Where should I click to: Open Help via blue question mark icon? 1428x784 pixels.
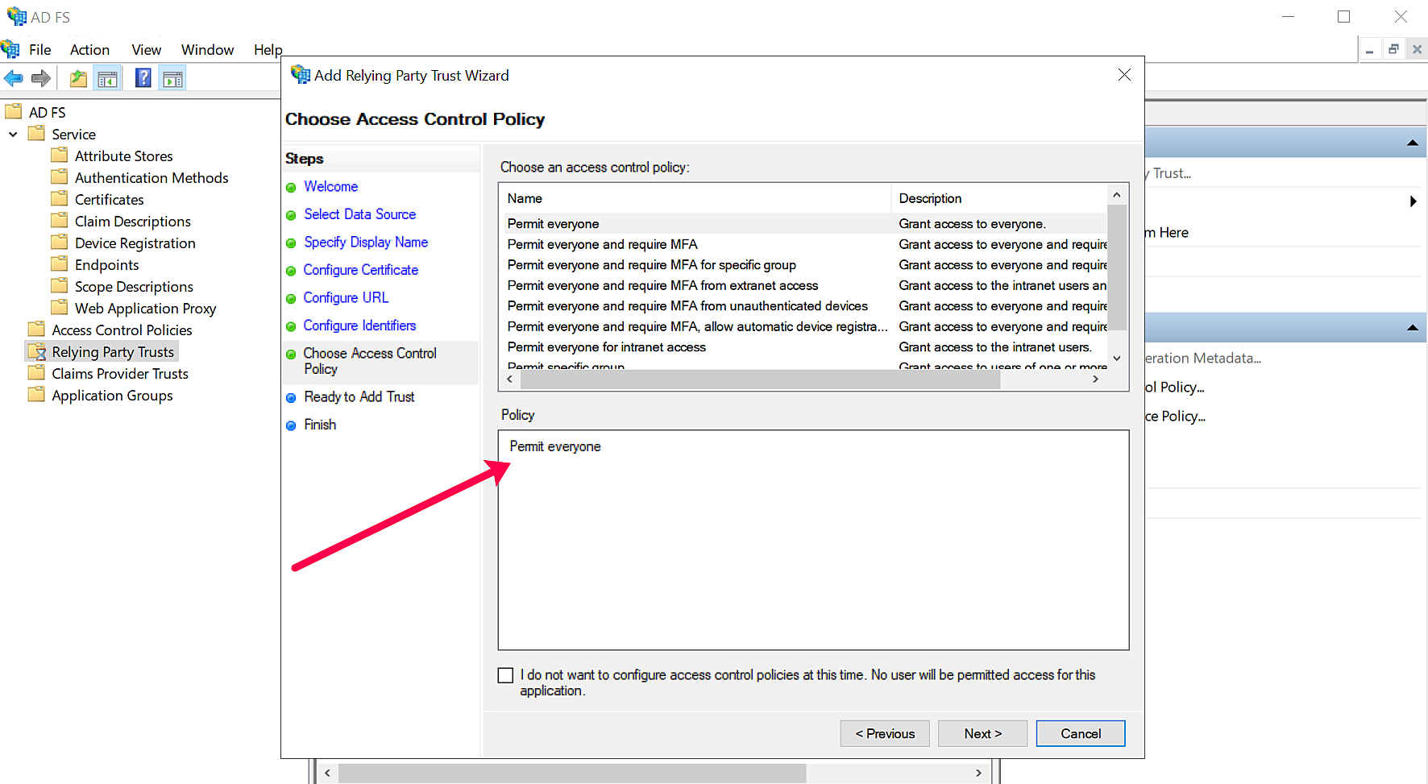pos(143,78)
